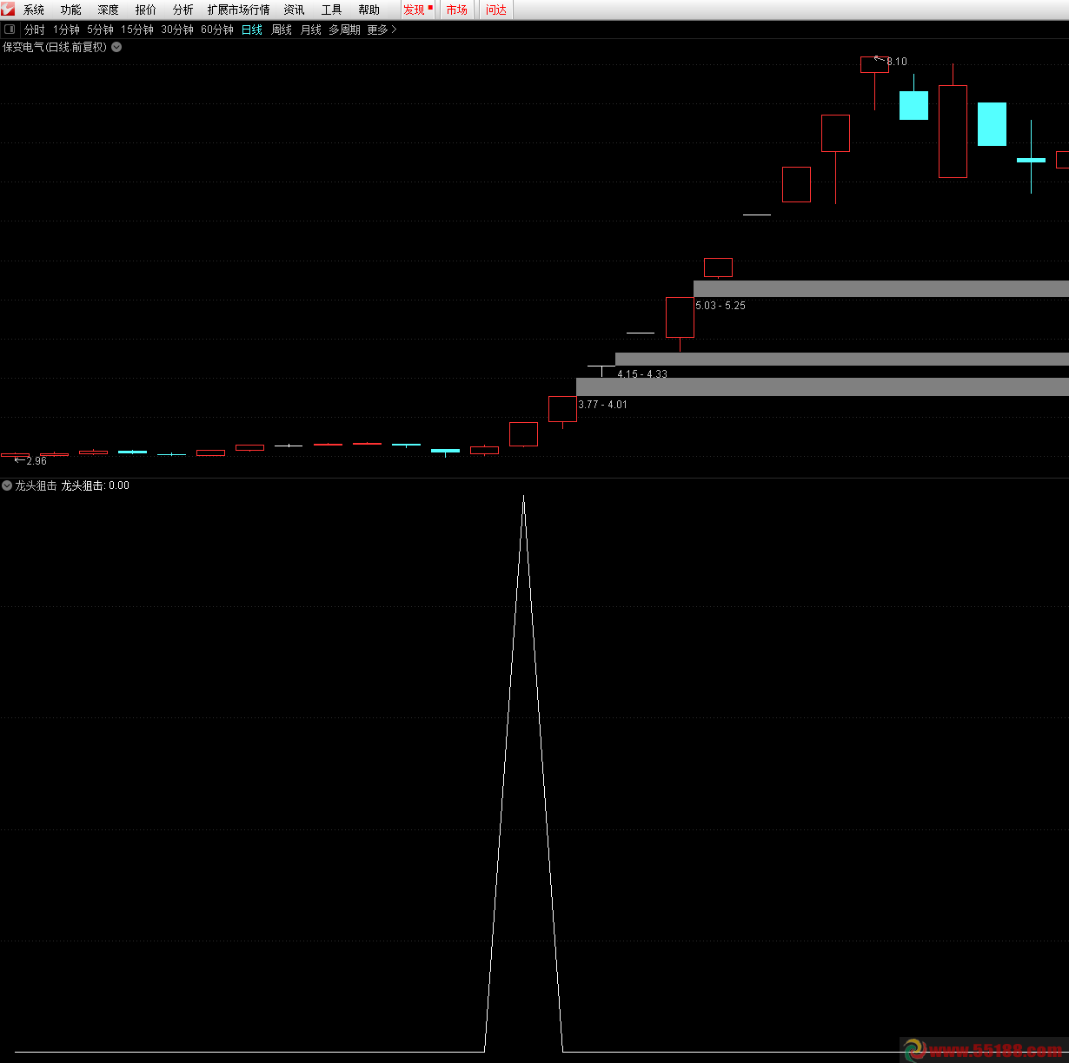Open the 扩展市场行情 menu

pyautogui.click(x=238, y=10)
